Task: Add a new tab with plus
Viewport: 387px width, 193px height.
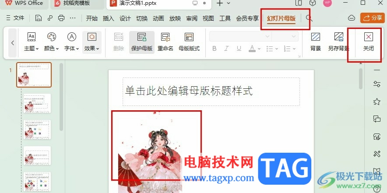Action: click(219, 3)
